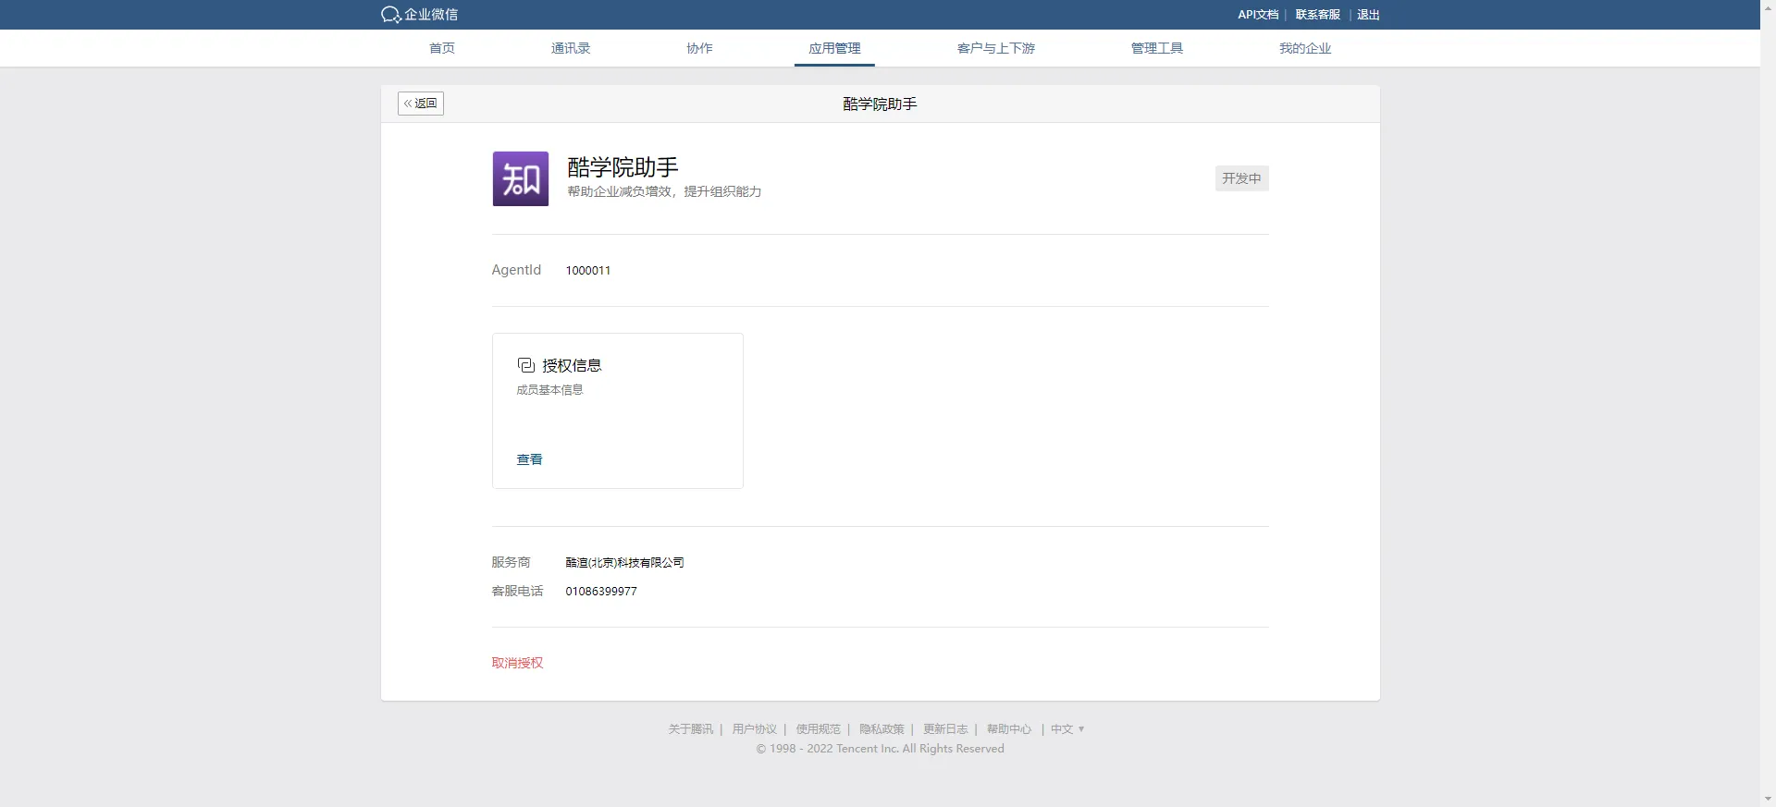Open the 客户与上下游 tab
This screenshot has height=807, width=1776.
(996, 48)
